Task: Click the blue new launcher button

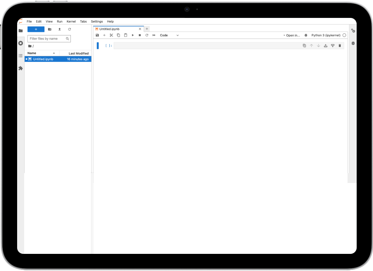Action: [36, 29]
